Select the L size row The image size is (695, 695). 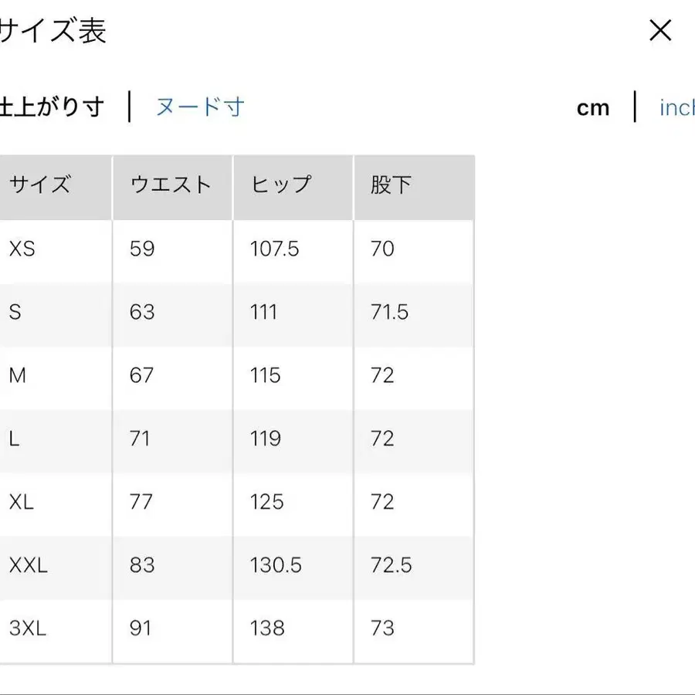46,439
